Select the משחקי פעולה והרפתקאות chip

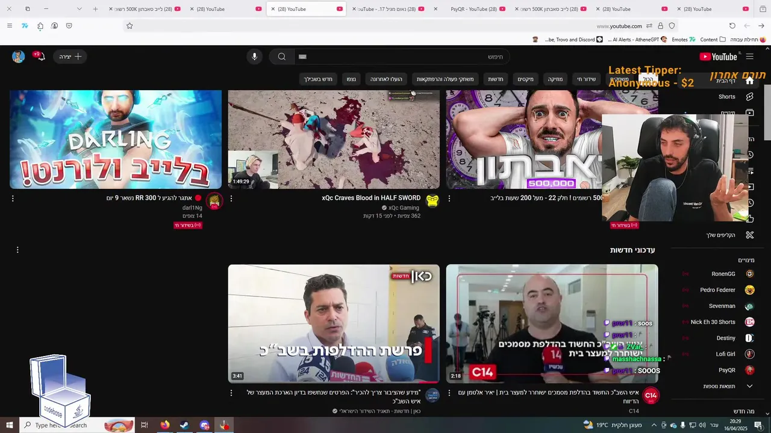click(445, 79)
